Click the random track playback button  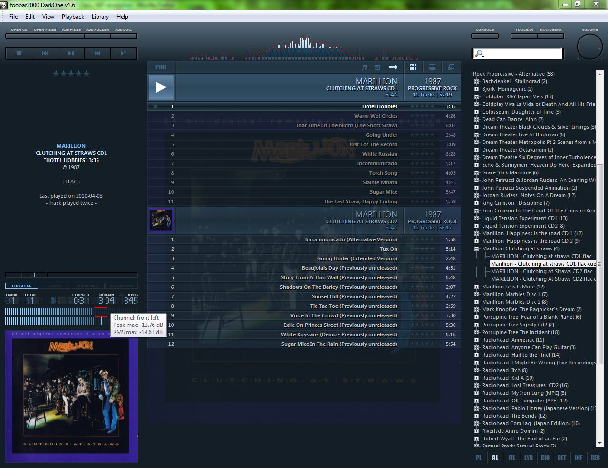(124, 53)
